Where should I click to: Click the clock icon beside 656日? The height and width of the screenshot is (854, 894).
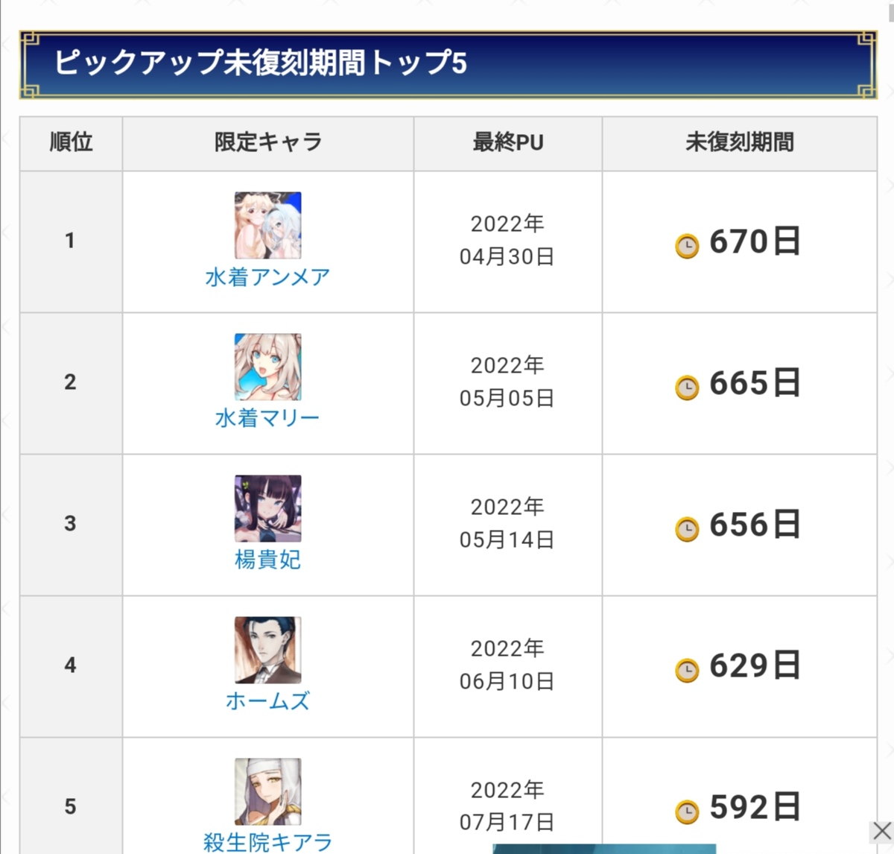point(687,528)
